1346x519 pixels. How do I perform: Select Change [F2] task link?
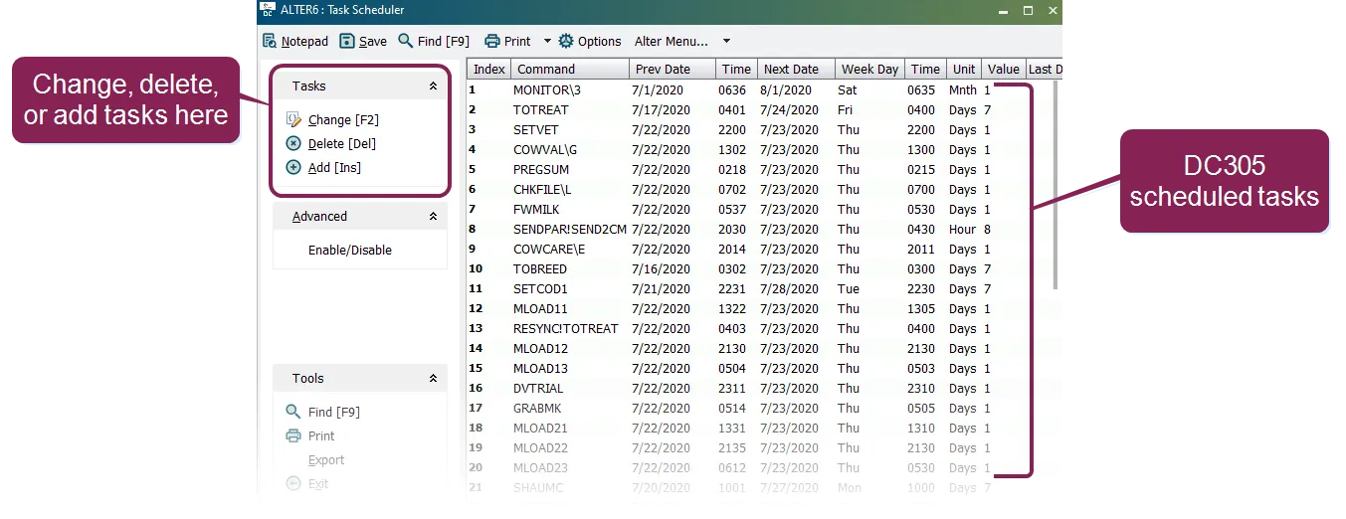tap(343, 119)
